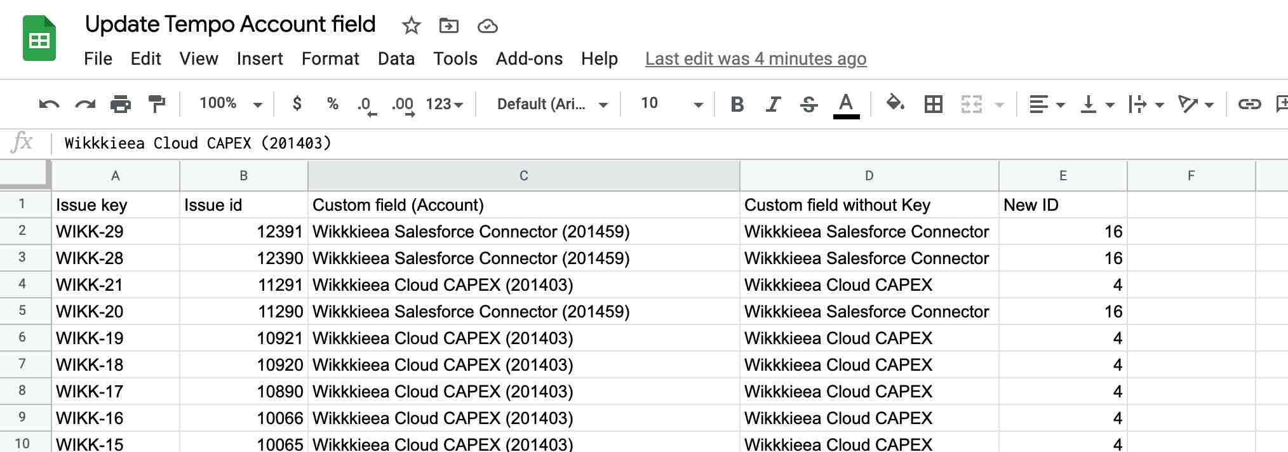Toggle bold formatting
Viewport: 1288px width, 452px height.
[737, 103]
